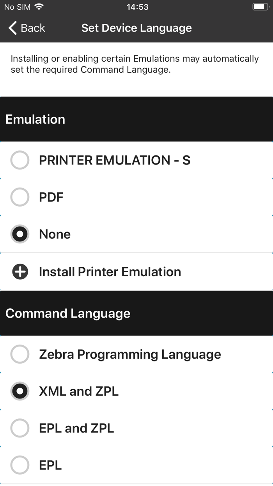This screenshot has width=273, height=486.
Task: Select the PRINTER EMULATION - S radio button
Action: pos(19,160)
